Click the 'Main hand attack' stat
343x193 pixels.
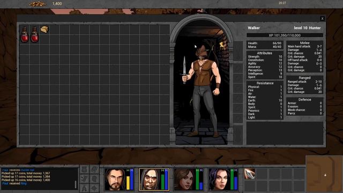coord(304,47)
